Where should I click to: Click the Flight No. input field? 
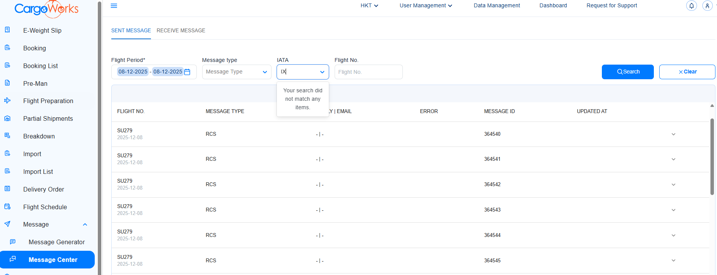pos(368,72)
